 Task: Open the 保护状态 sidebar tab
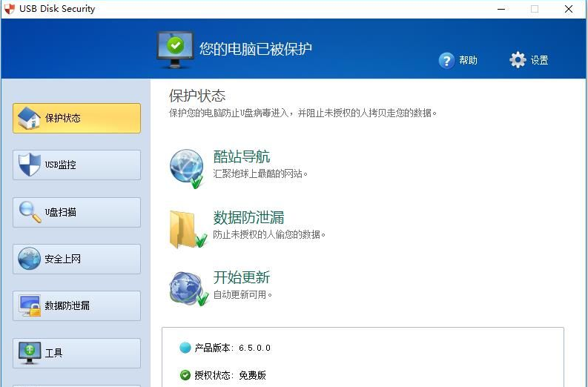click(x=76, y=118)
